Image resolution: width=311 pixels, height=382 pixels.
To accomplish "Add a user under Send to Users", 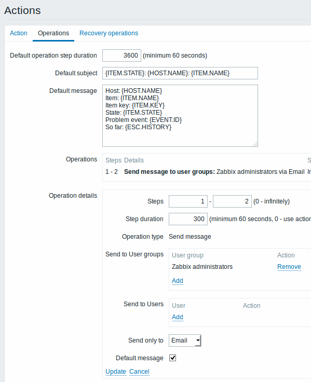I will point(178,317).
